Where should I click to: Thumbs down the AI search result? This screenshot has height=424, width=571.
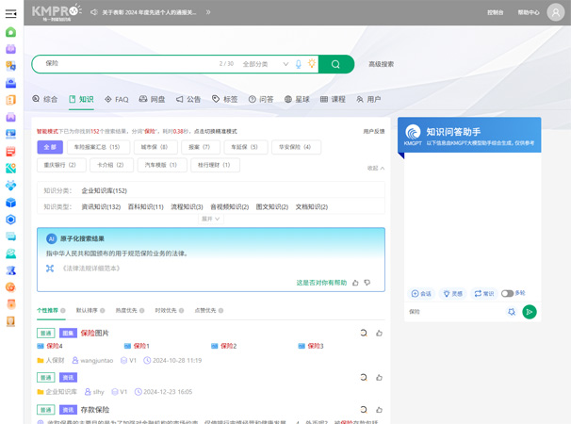pyautogui.click(x=367, y=283)
